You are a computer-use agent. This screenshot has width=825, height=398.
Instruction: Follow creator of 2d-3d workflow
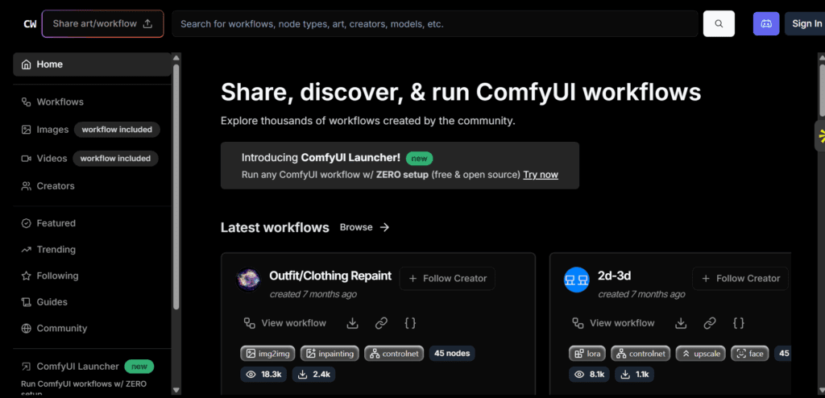tap(740, 279)
